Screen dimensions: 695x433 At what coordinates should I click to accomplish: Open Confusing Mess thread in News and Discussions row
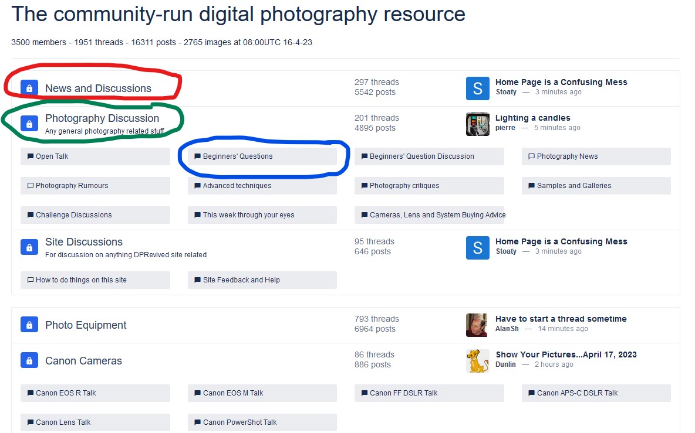click(561, 82)
